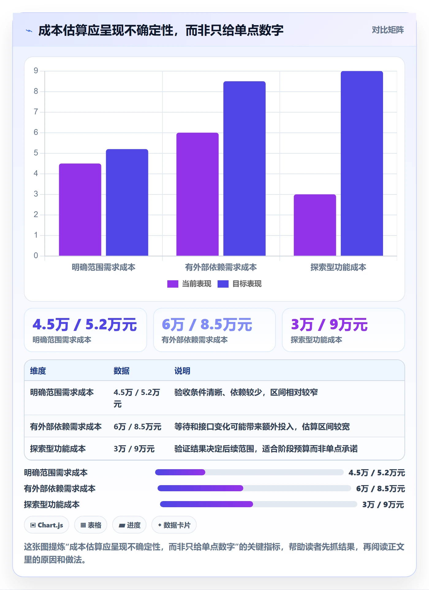Click the 目标表现 legend label
This screenshot has width=429, height=590.
(x=247, y=284)
